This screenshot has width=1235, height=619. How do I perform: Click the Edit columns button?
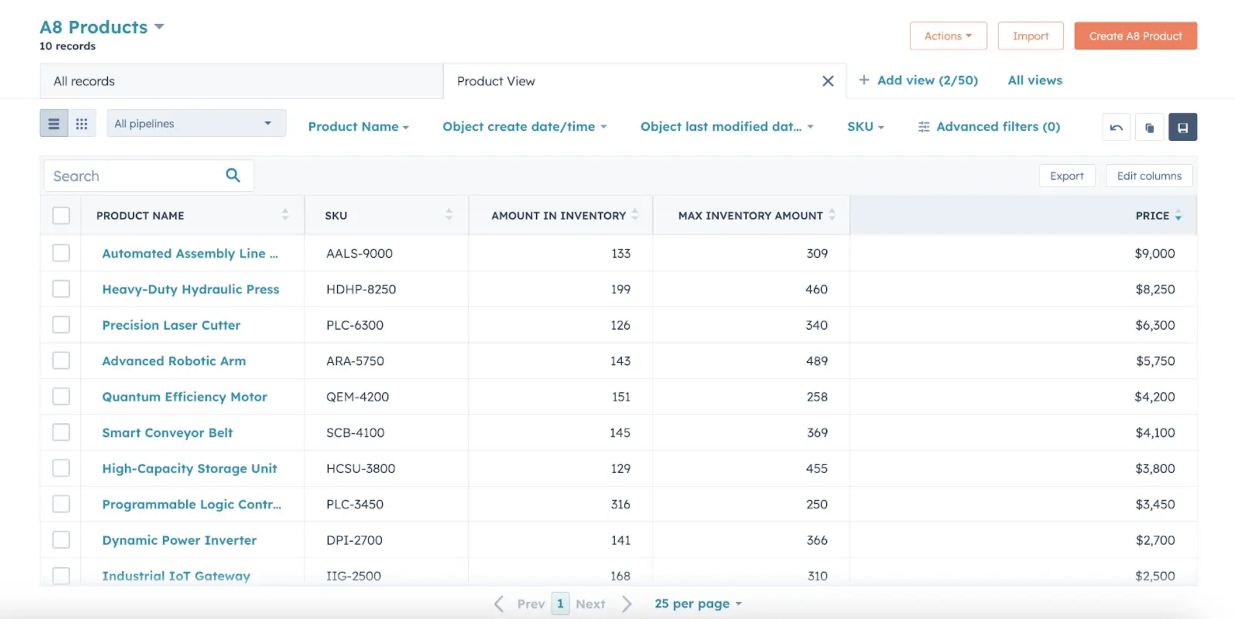click(1149, 176)
